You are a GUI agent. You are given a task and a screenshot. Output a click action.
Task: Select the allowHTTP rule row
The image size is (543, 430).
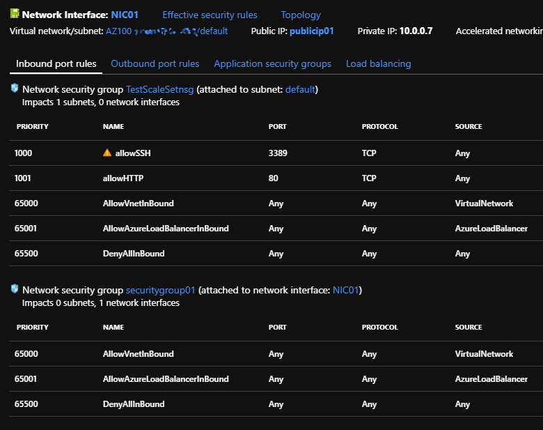pos(123,178)
